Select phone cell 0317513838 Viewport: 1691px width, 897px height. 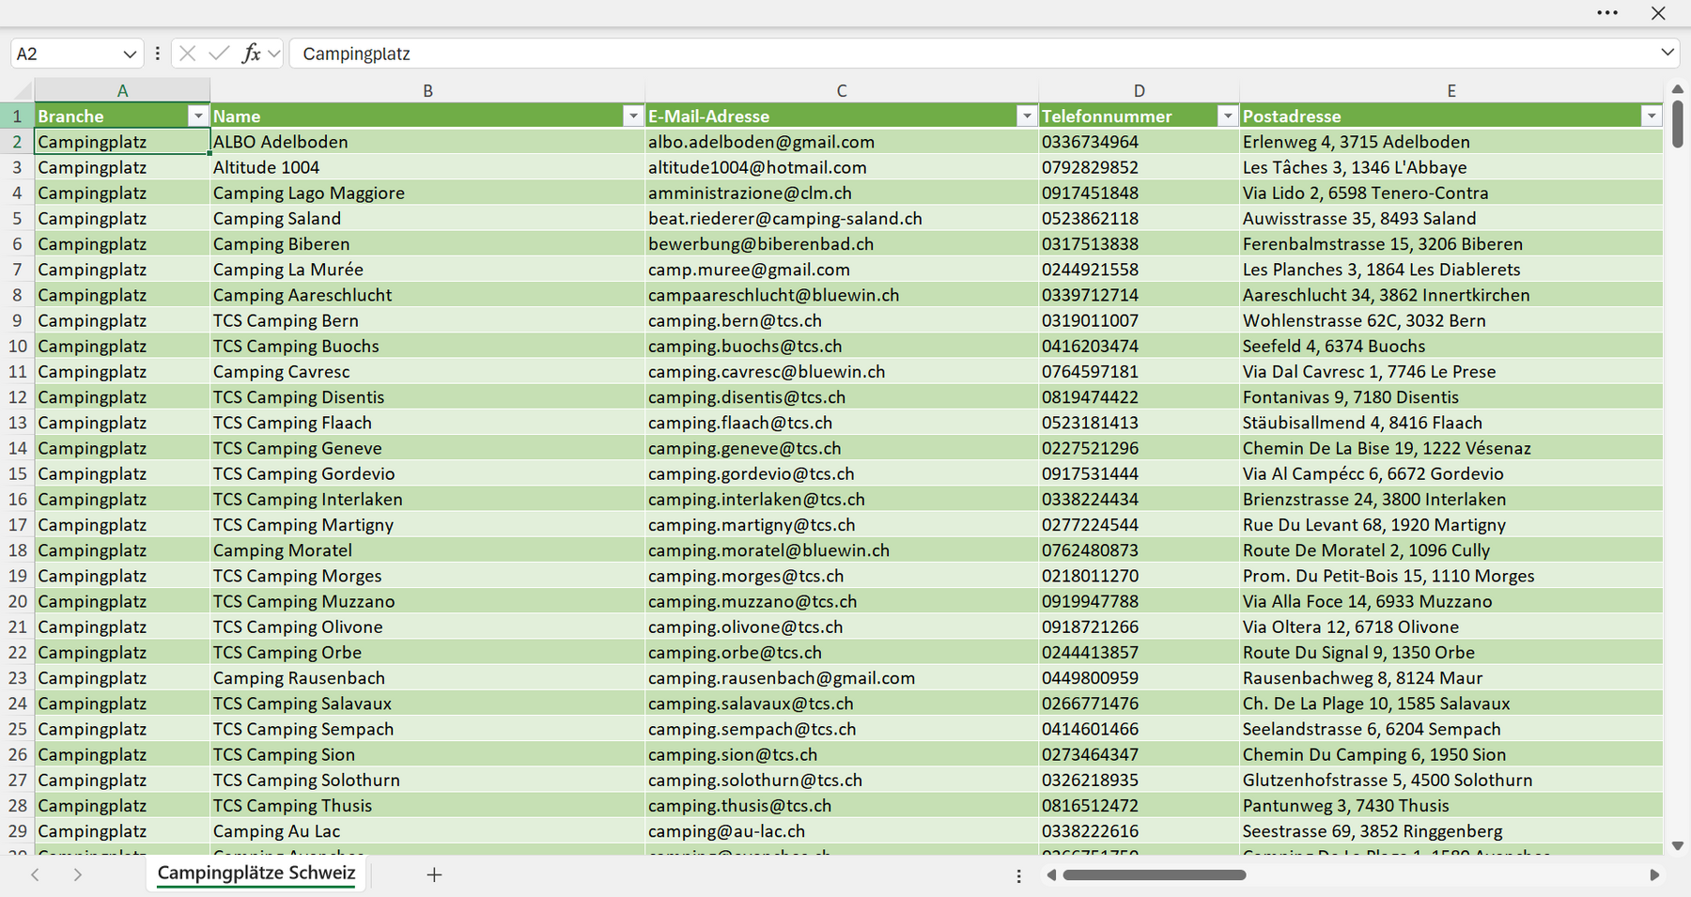pyautogui.click(x=1139, y=243)
